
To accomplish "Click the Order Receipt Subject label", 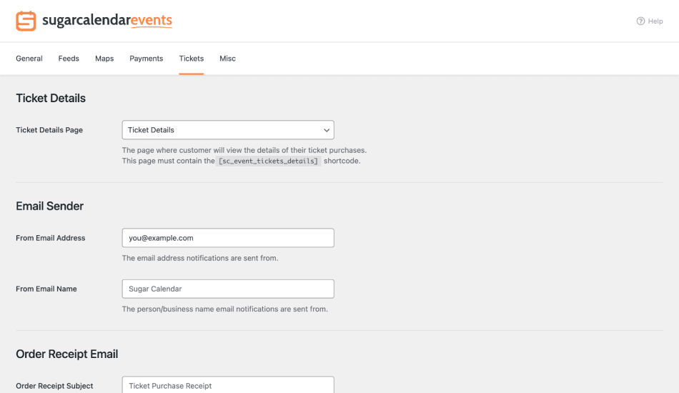I will 54,386.
